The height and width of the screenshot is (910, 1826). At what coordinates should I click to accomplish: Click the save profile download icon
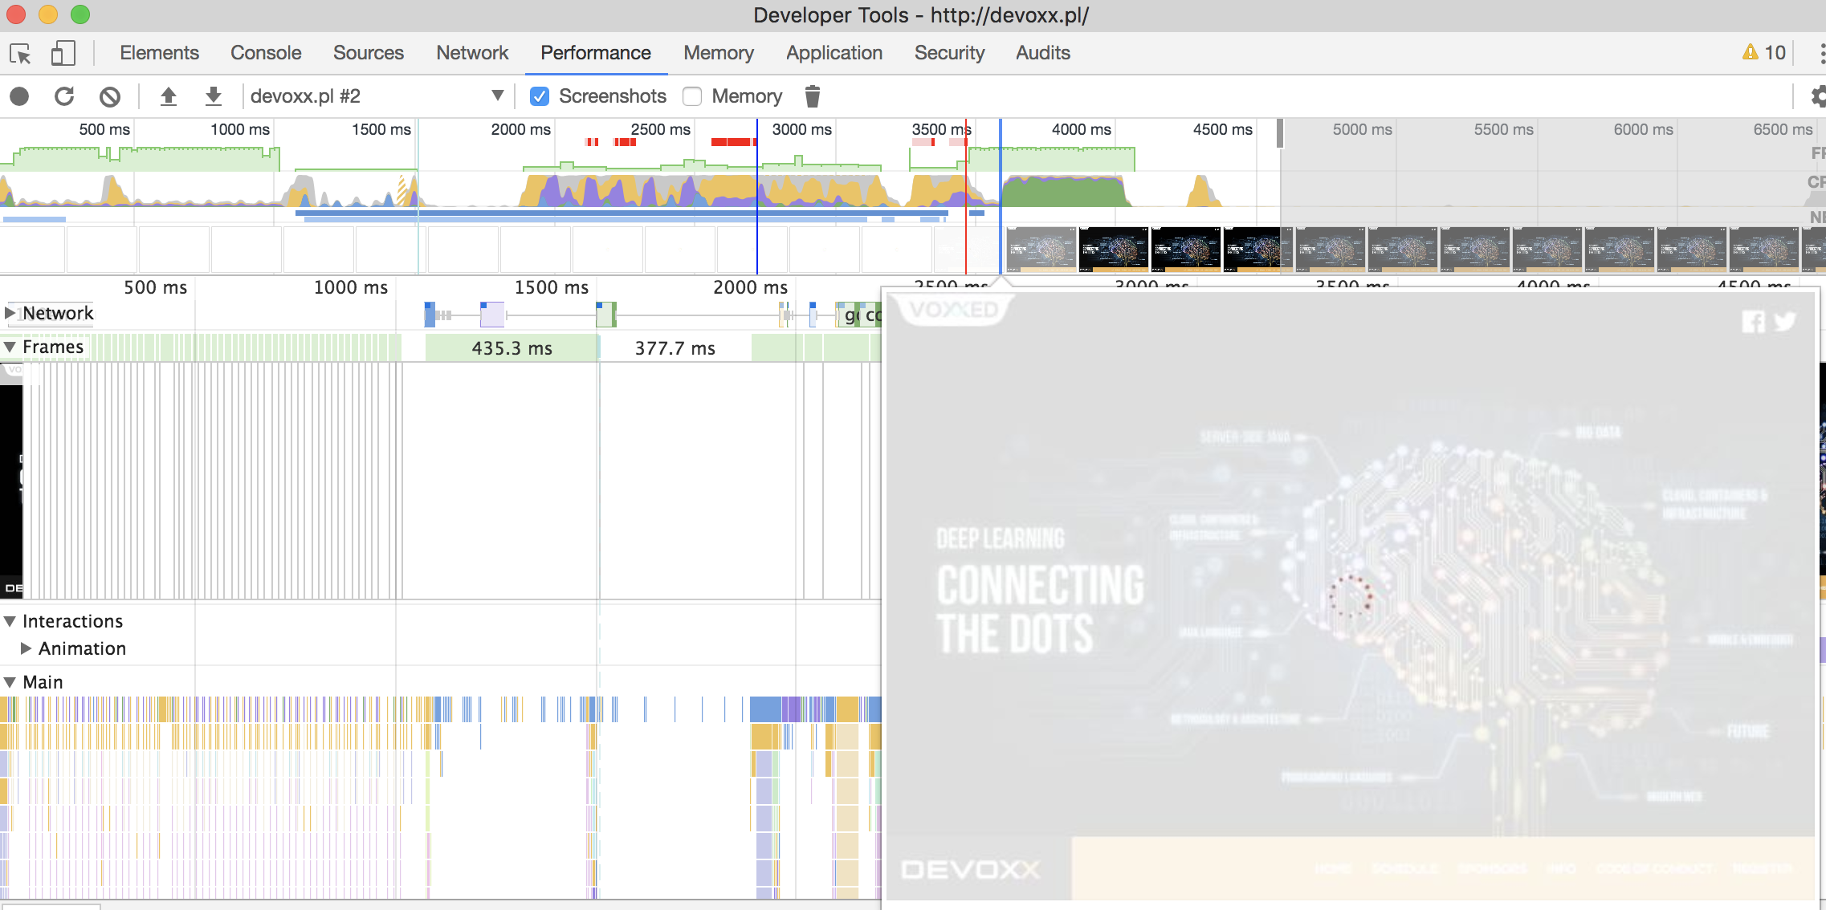(x=213, y=96)
